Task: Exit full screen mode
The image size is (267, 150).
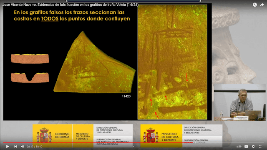Action: (260, 146)
